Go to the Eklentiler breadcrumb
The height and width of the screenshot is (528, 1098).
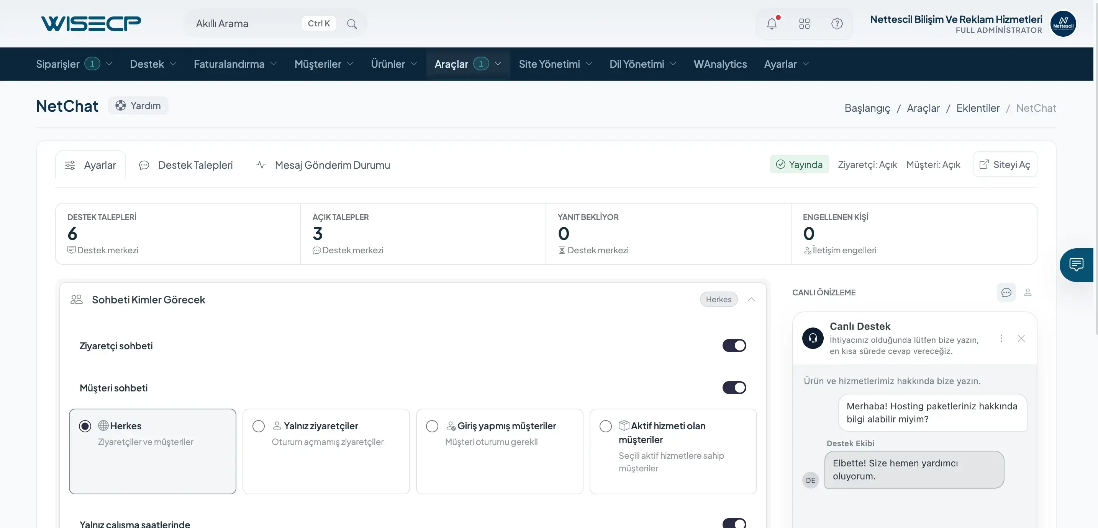978,108
